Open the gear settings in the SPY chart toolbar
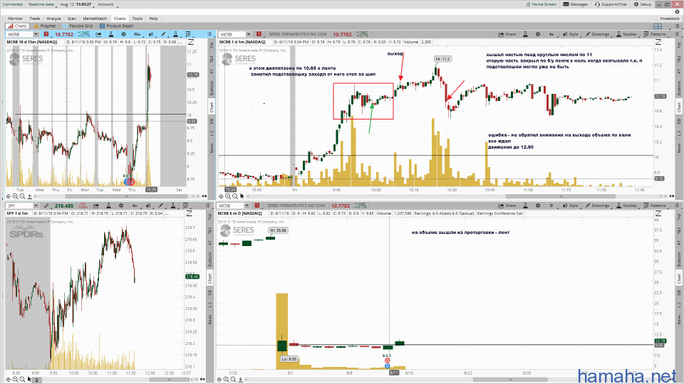This screenshot has height=384, width=684. [x=121, y=206]
